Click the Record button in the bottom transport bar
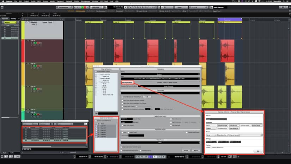291x164 pixels. (164, 157)
